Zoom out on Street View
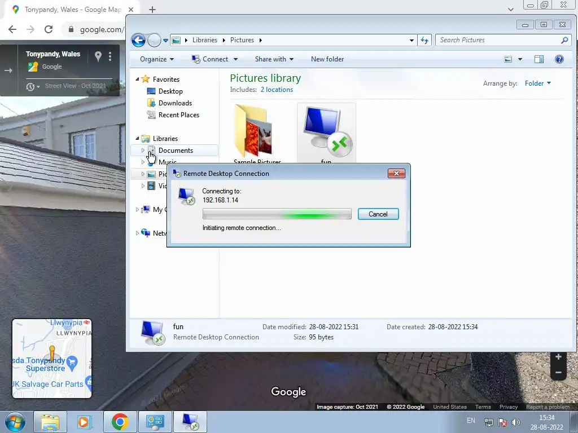This screenshot has width=578, height=433. (x=558, y=373)
